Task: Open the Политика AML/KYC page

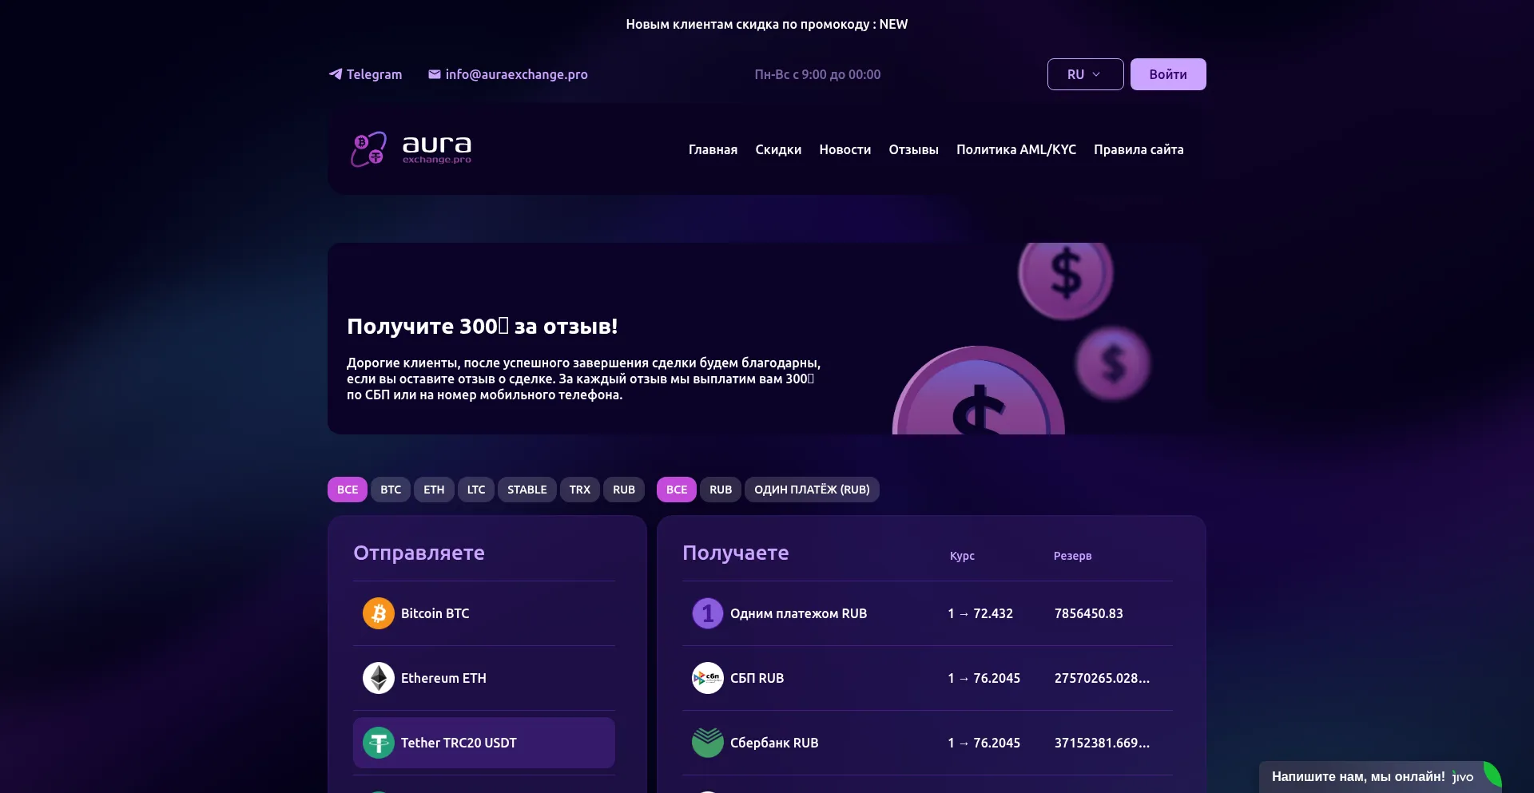Action: click(x=1016, y=149)
